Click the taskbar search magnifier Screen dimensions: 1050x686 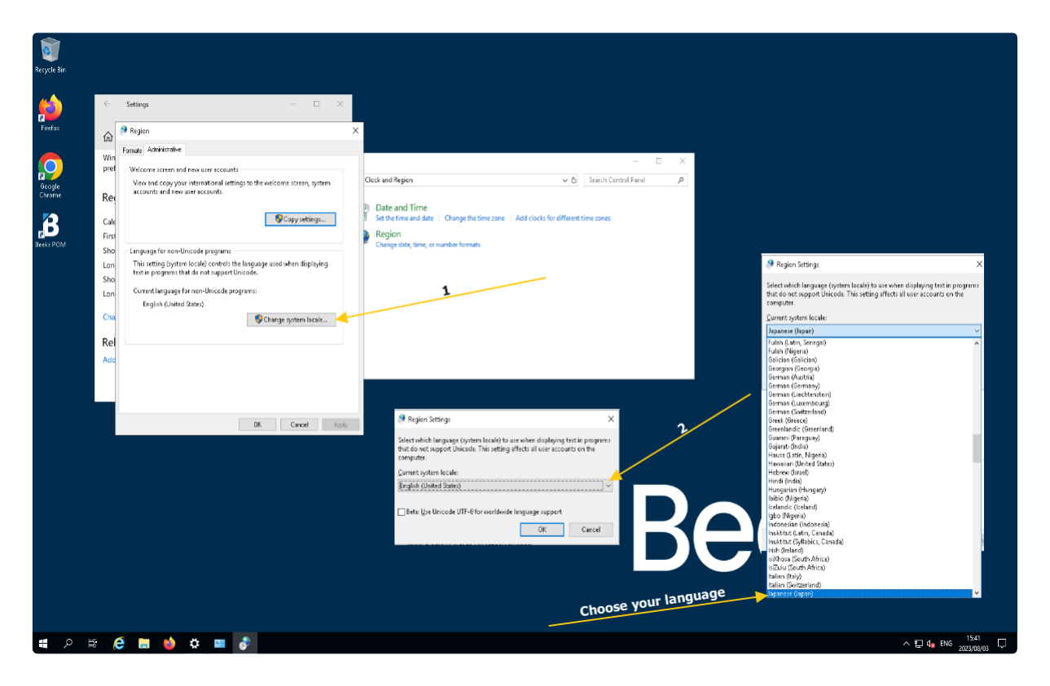coord(68,643)
